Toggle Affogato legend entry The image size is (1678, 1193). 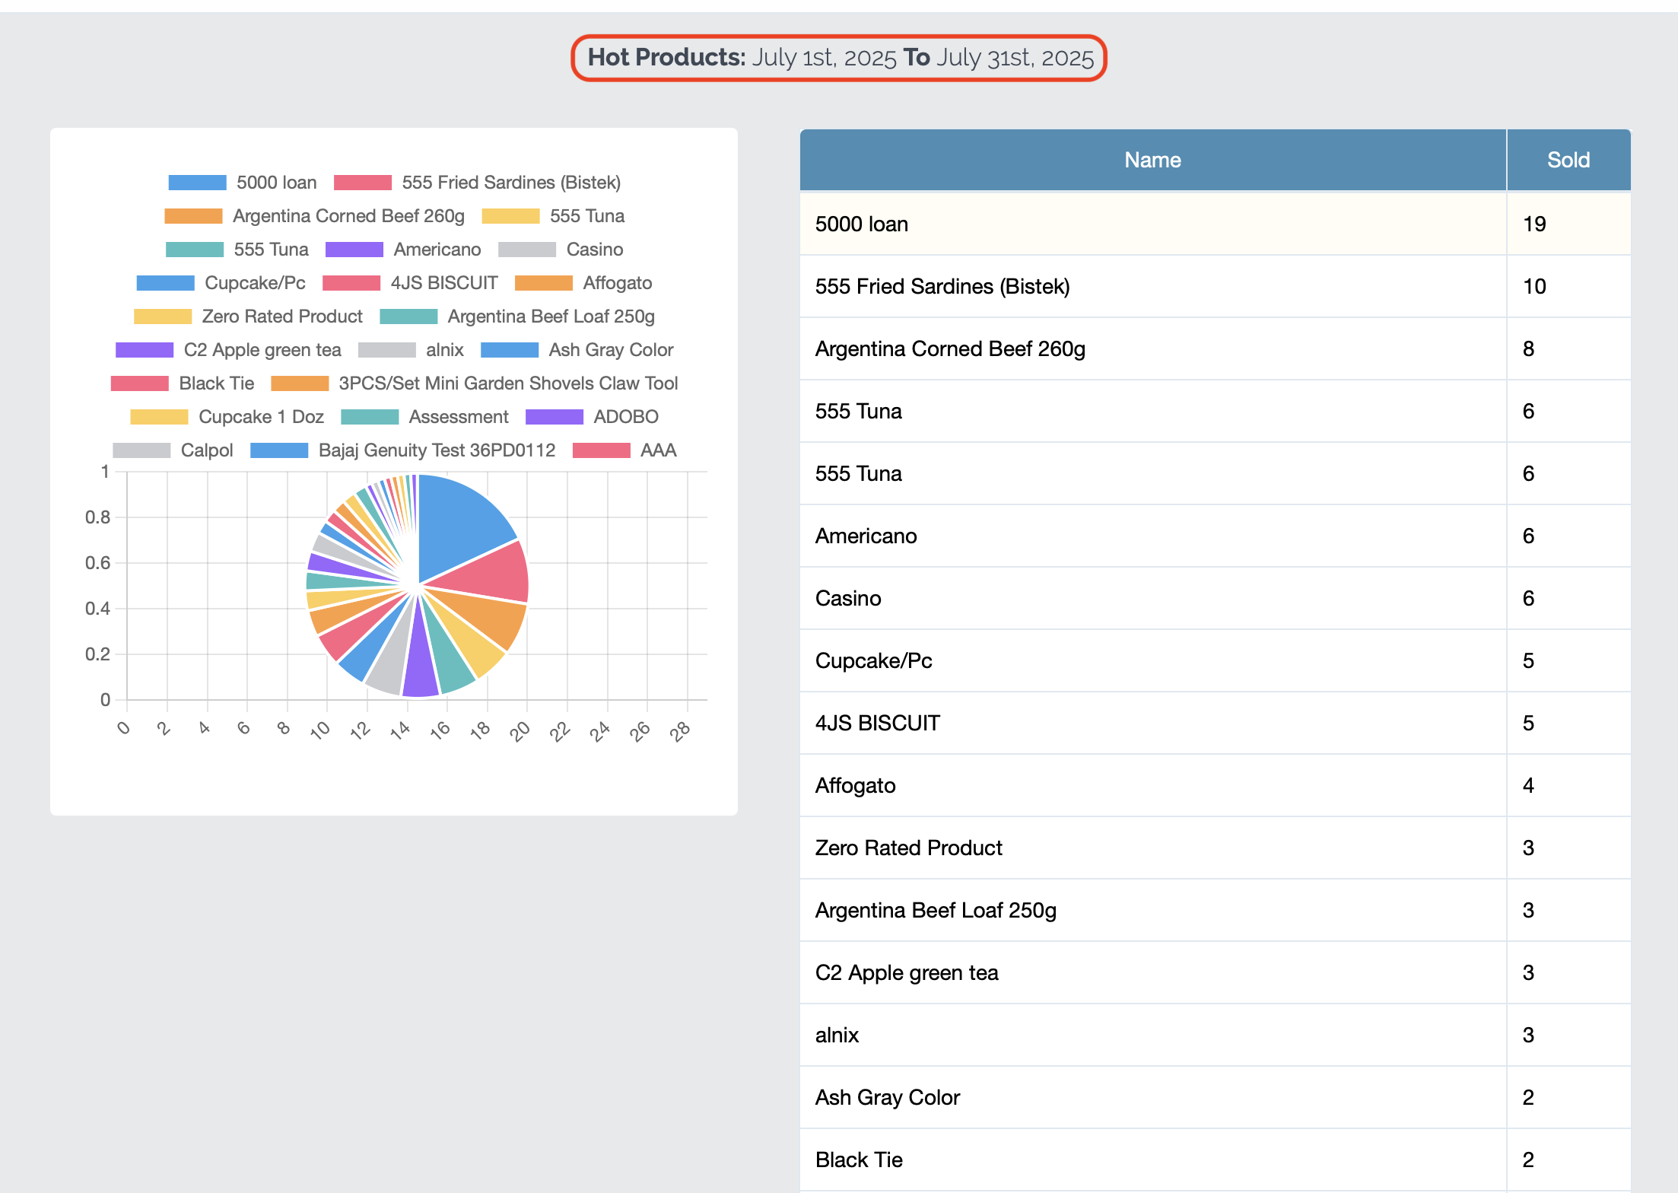(616, 283)
